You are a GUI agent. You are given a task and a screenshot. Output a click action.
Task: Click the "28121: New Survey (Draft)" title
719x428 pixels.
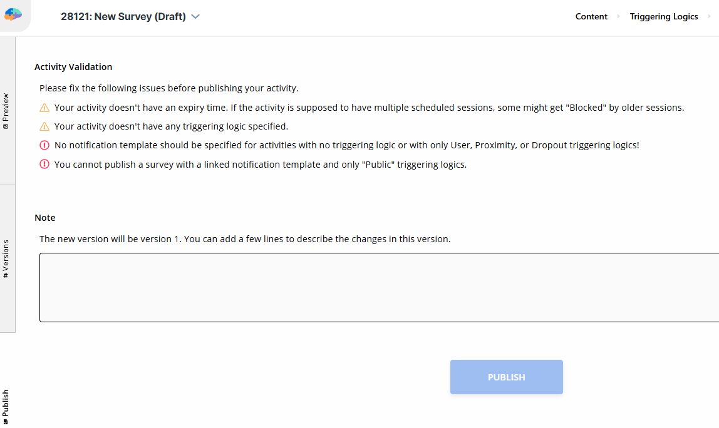[x=123, y=17]
